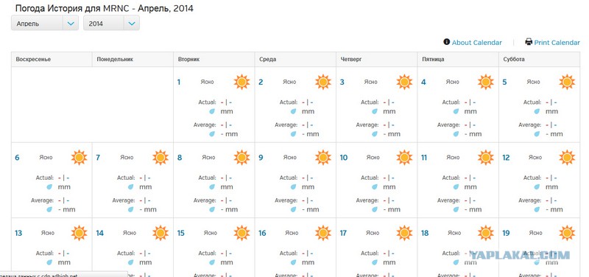Image resolution: width=589 pixels, height=277 pixels.
Task: Click the printer icon beside Print Calendar
Action: [x=529, y=42]
